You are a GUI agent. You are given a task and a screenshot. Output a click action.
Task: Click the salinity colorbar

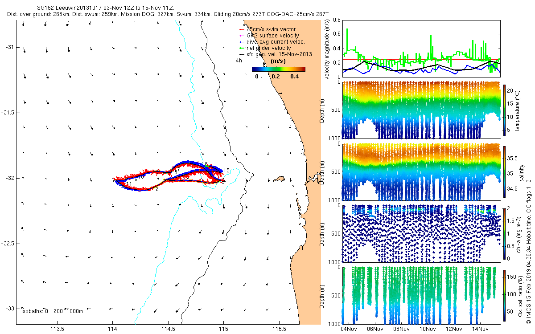pos(505,172)
